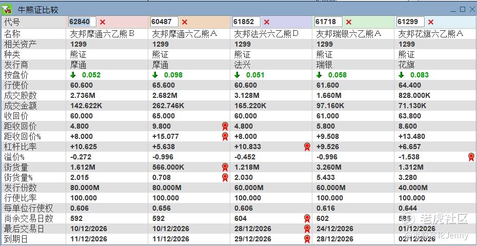Click the red award badge beside 9.800
Screen dimensions: 477x246
point(225,126)
